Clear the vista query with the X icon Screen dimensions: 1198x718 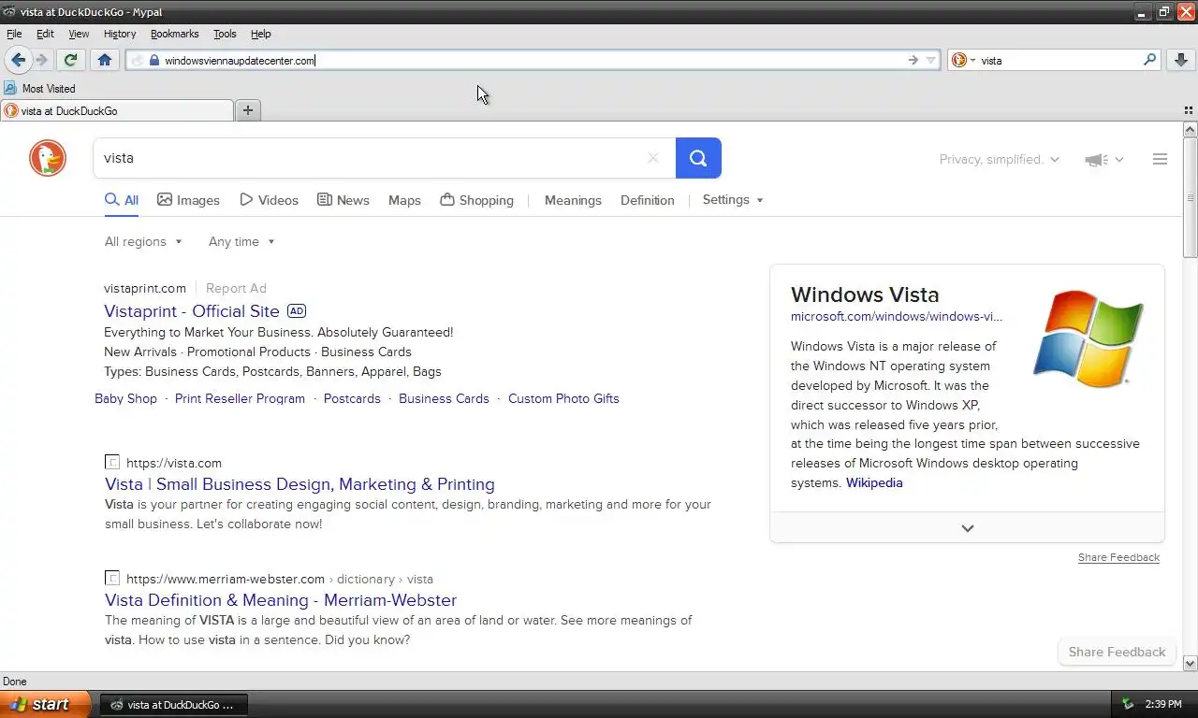(653, 158)
